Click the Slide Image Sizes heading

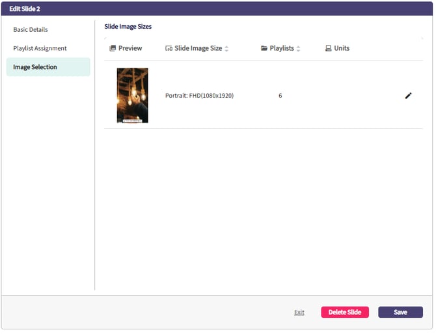[128, 27]
